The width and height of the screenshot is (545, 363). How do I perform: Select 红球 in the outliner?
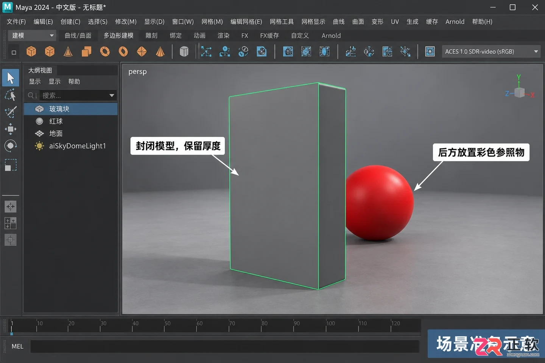click(71, 121)
